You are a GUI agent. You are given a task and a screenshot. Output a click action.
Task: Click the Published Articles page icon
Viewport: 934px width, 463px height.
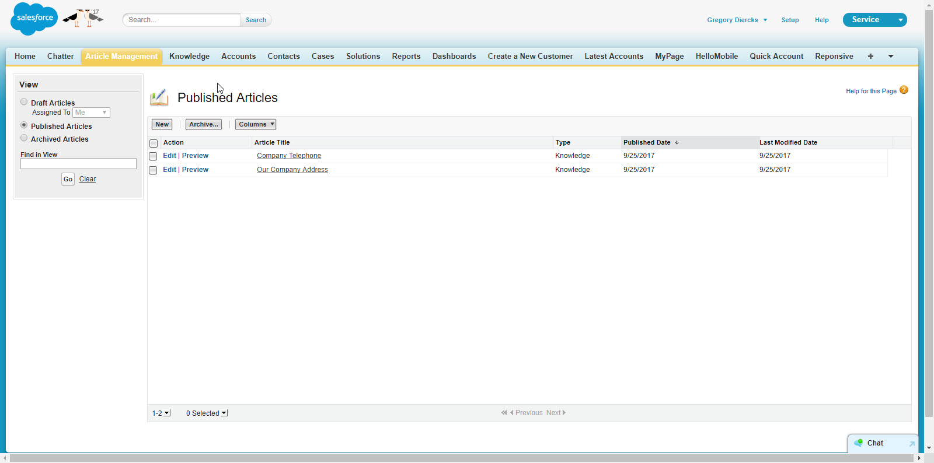point(159,97)
